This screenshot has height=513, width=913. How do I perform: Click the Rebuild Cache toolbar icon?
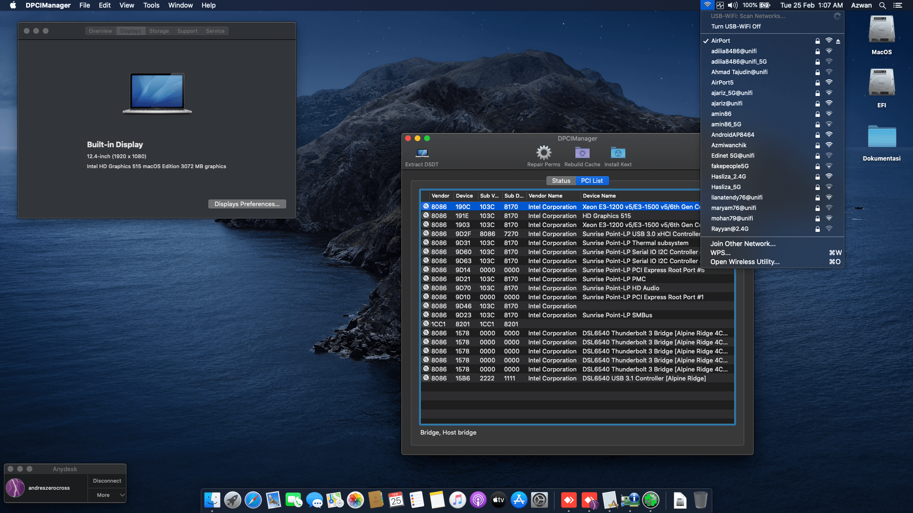pyautogui.click(x=582, y=153)
